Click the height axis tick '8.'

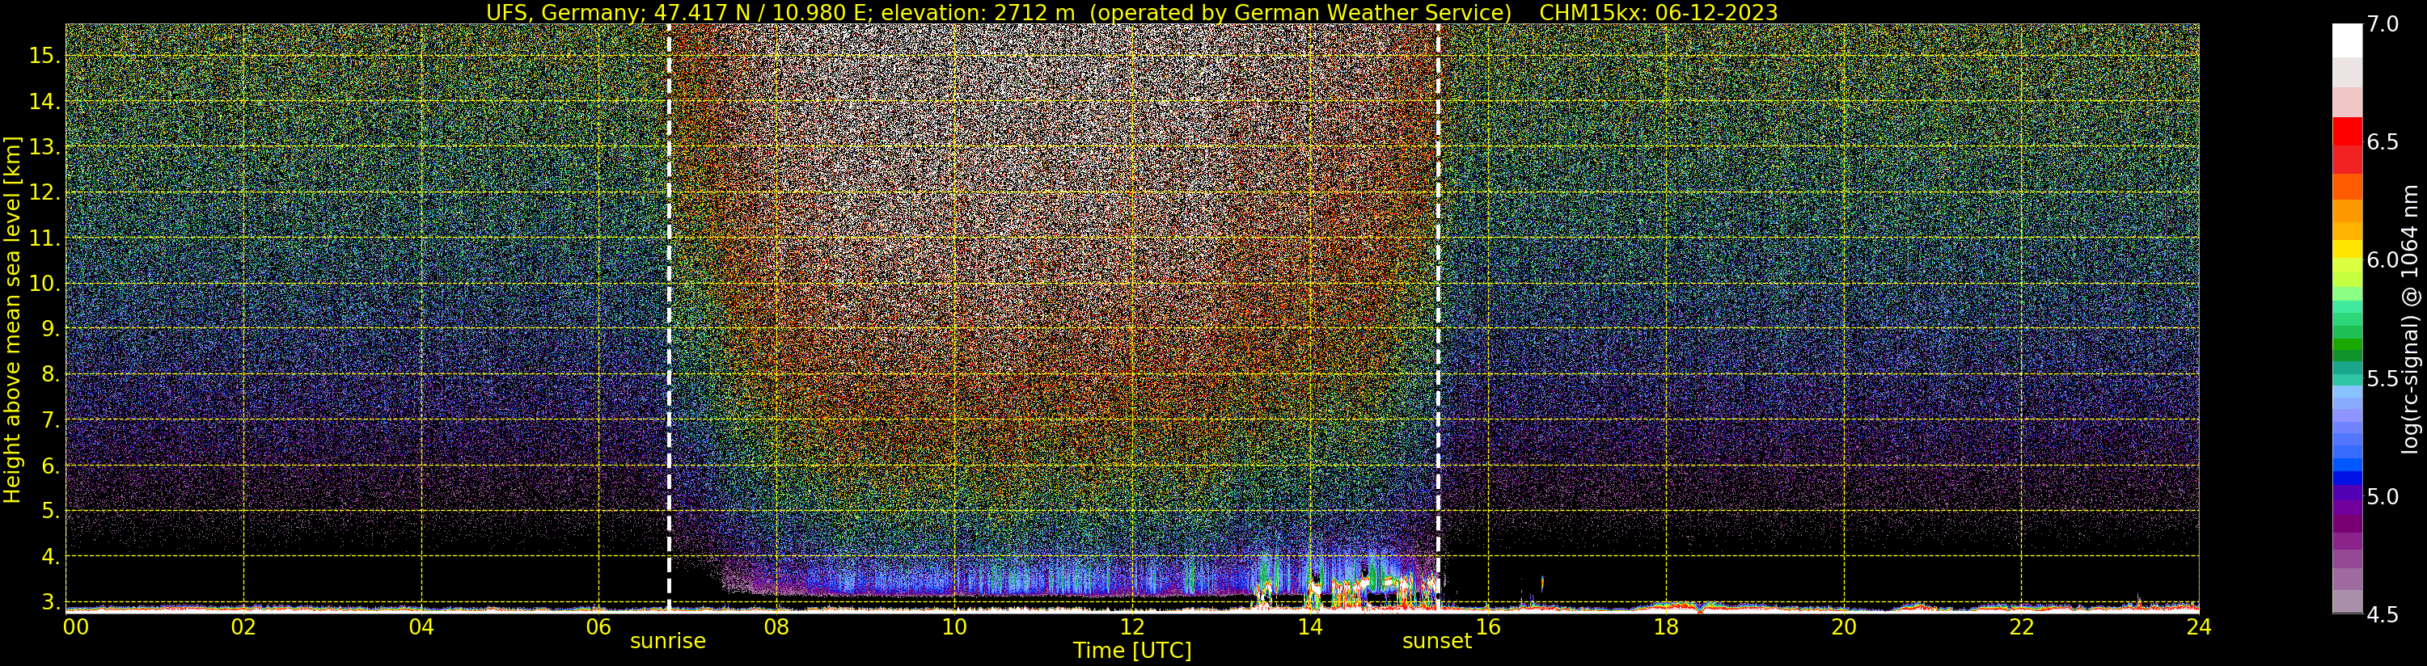[x=51, y=375]
